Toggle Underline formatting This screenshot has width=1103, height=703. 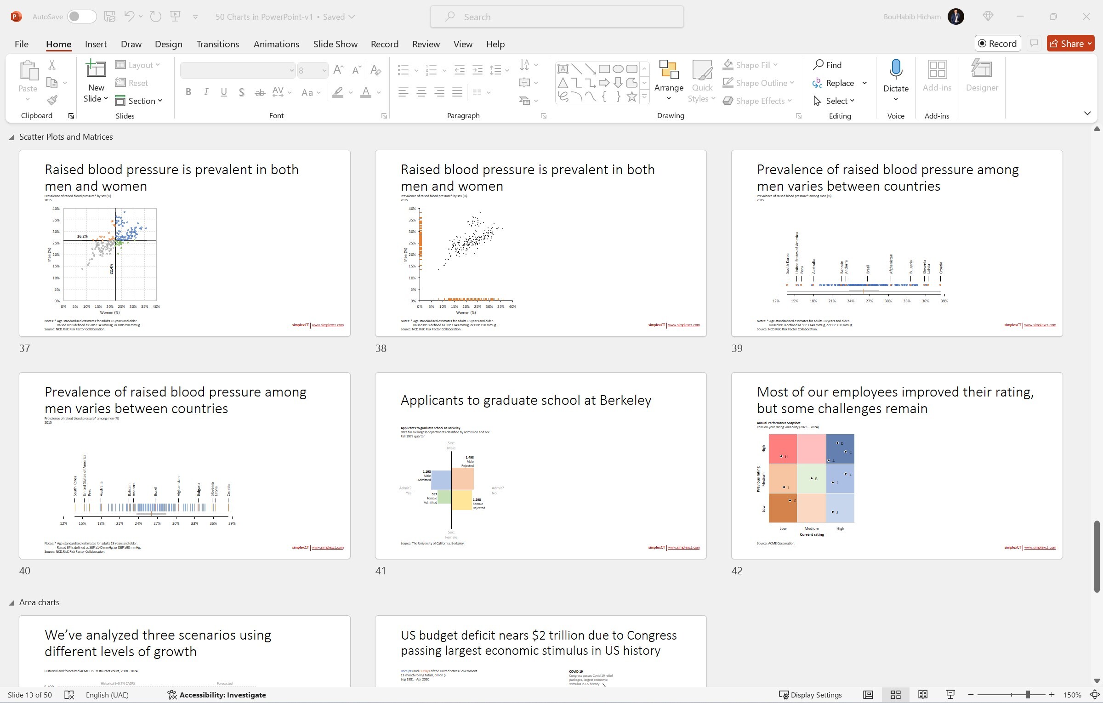pos(224,92)
